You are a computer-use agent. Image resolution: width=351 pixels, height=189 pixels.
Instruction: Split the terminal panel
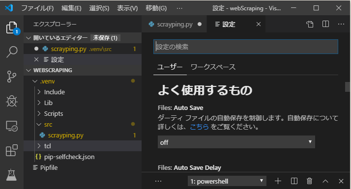pyautogui.click(x=294, y=181)
